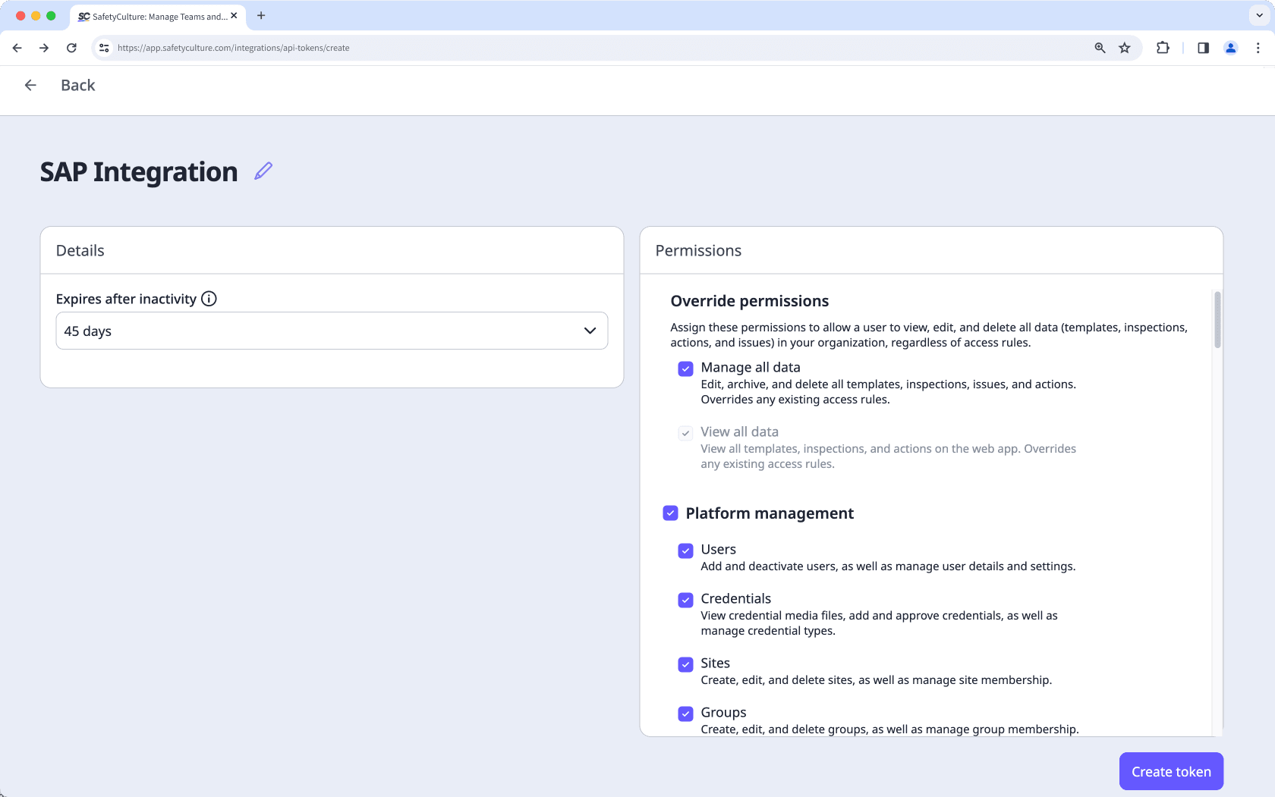Switch to the SafetyCulture: Manage Teams tab
This screenshot has height=797, width=1275.
coord(156,16)
